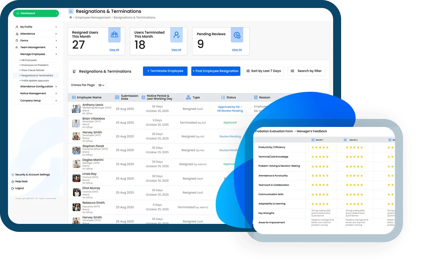Viewport: 421px width, 269px height.
Task: Open Sort by Last 7 Days
Action: (263, 71)
